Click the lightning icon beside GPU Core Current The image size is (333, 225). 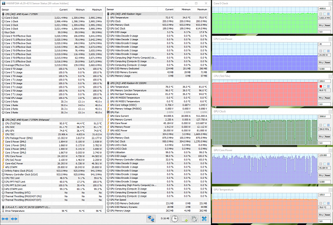click(108, 116)
